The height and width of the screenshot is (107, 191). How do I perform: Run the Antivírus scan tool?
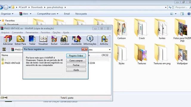[x=104, y=40]
